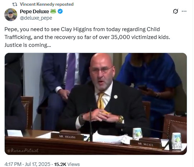Click the Pepe Deluxe display name
Screen dimensions: 194x167
pyautogui.click(x=34, y=11)
